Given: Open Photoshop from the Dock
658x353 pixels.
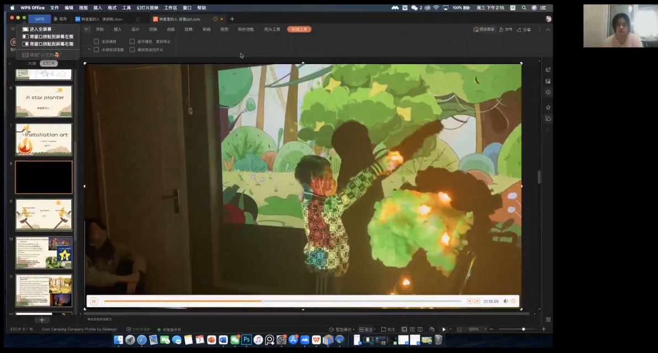Looking at the screenshot, I should [246, 340].
